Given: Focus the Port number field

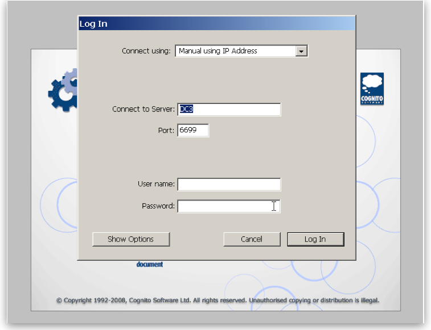Looking at the screenshot, I should point(193,131).
